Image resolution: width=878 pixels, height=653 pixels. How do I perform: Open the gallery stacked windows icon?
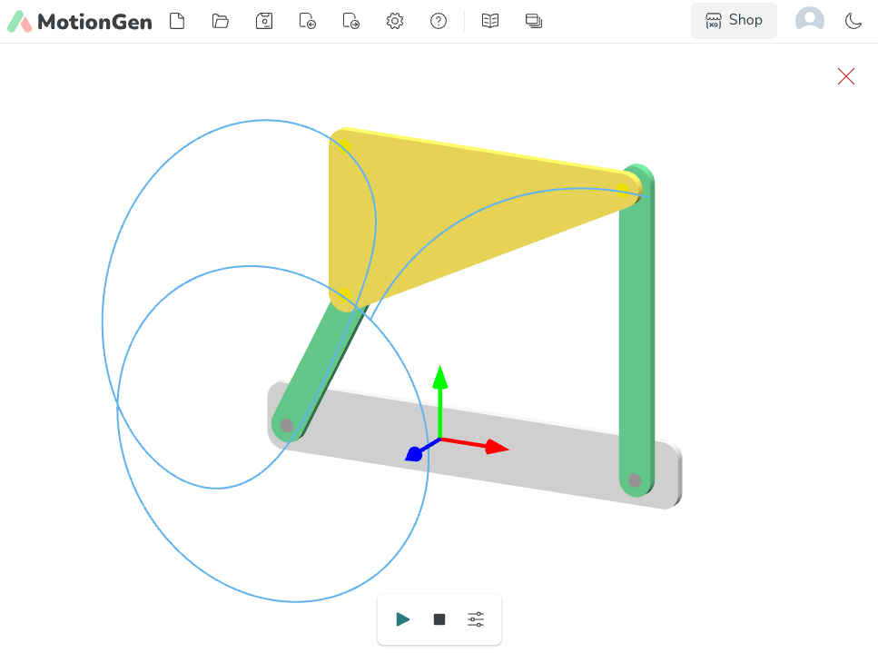point(534,21)
